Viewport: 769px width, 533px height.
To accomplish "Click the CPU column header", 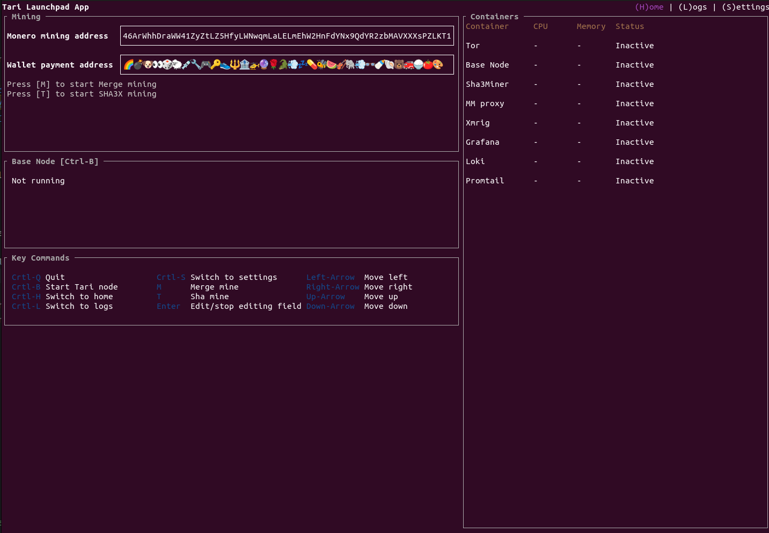I will pos(540,26).
